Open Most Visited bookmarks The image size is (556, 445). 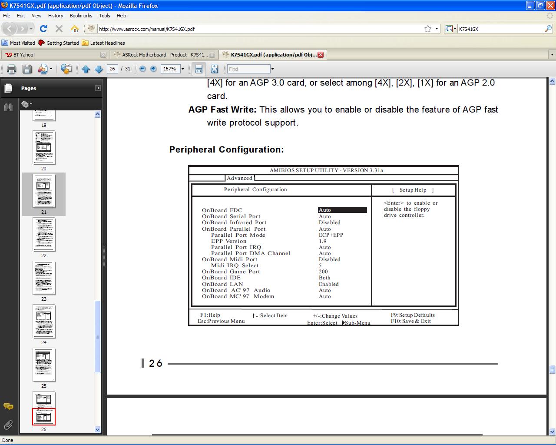point(18,43)
